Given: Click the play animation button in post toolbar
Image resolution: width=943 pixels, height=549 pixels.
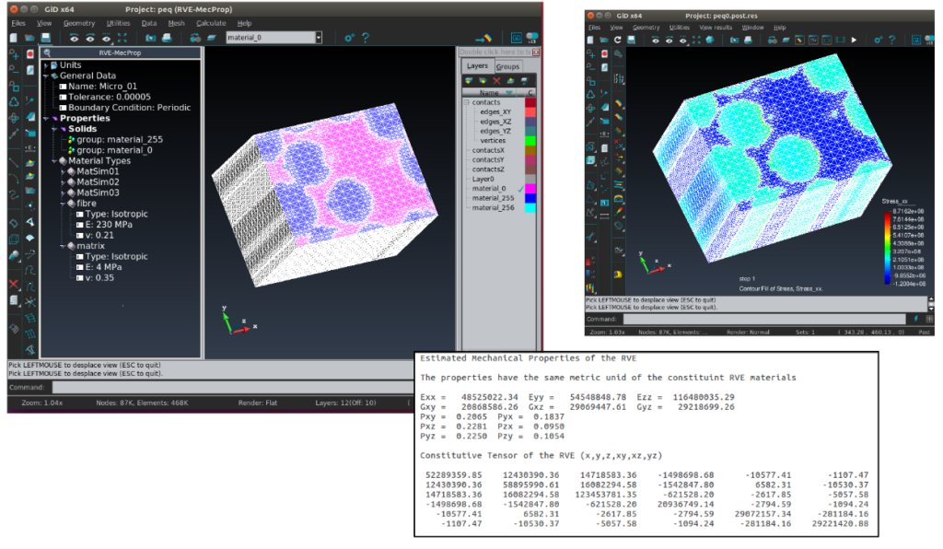Looking at the screenshot, I should pos(853,41).
